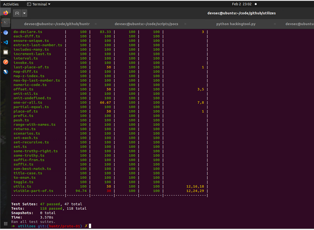Screen dimensions: 314x230
Task: Close the ~/code/github/huntr tab
Action: [x=96, y=24]
